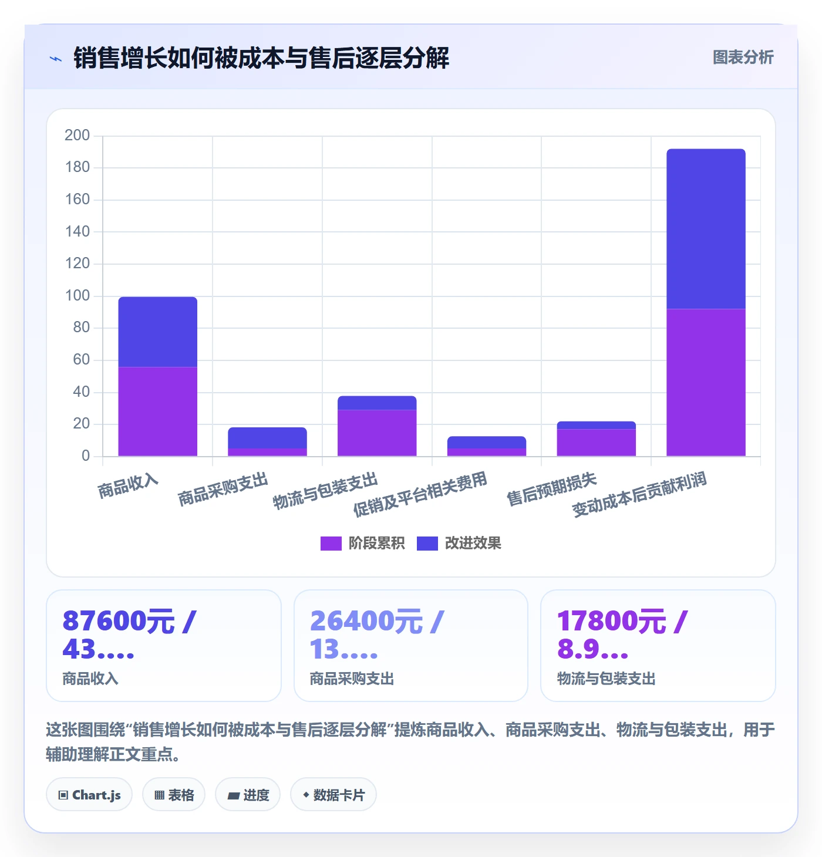
Task: Click the 变动成本后贡献利润 tall bar
Action: point(706,302)
